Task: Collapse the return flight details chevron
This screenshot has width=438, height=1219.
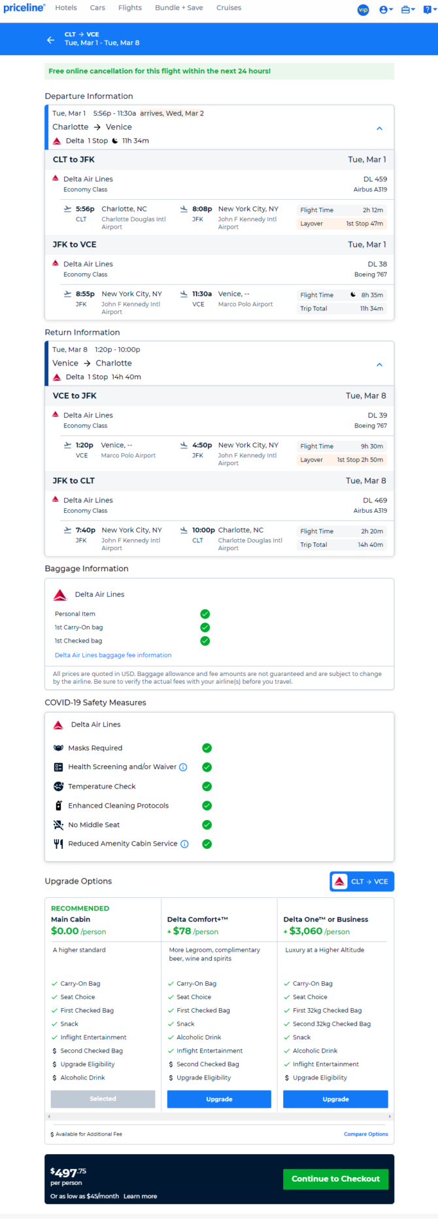Action: 379,365
